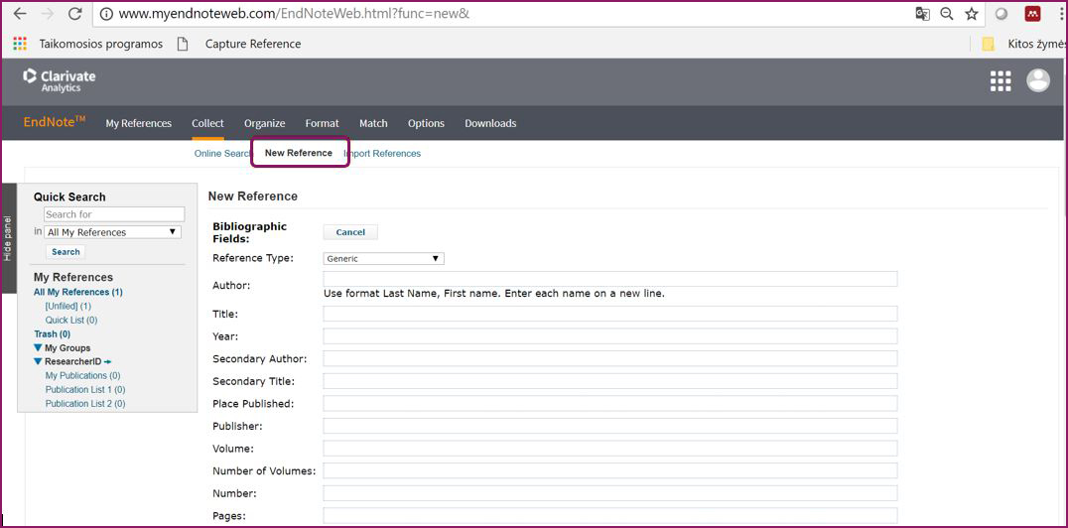
Task: Click the red Mendeley extension icon
Action: tap(1032, 14)
